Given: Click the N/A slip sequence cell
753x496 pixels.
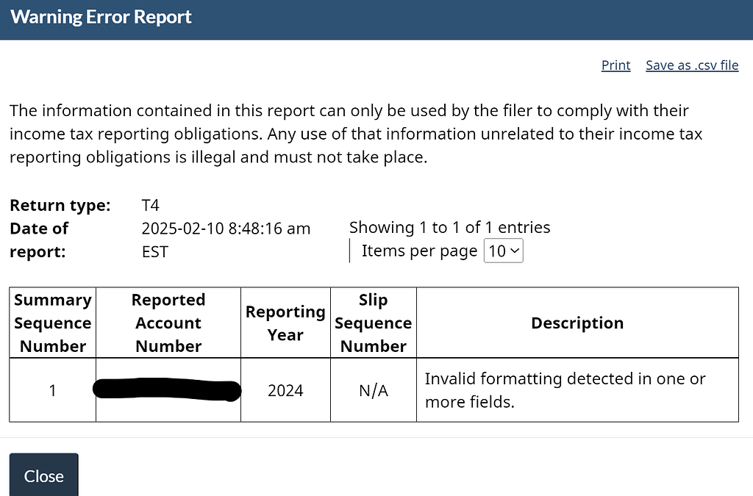Looking at the screenshot, I should (x=373, y=390).
